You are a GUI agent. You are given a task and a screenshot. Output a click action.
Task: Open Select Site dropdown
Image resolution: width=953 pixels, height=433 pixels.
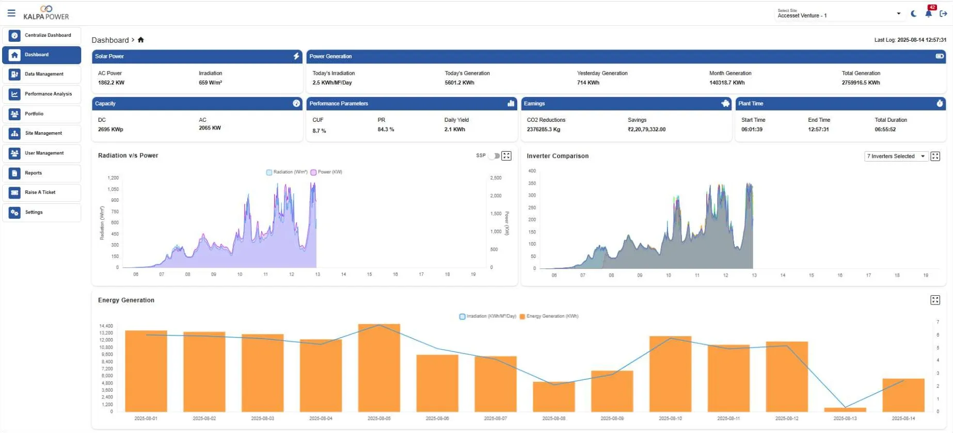(x=839, y=14)
